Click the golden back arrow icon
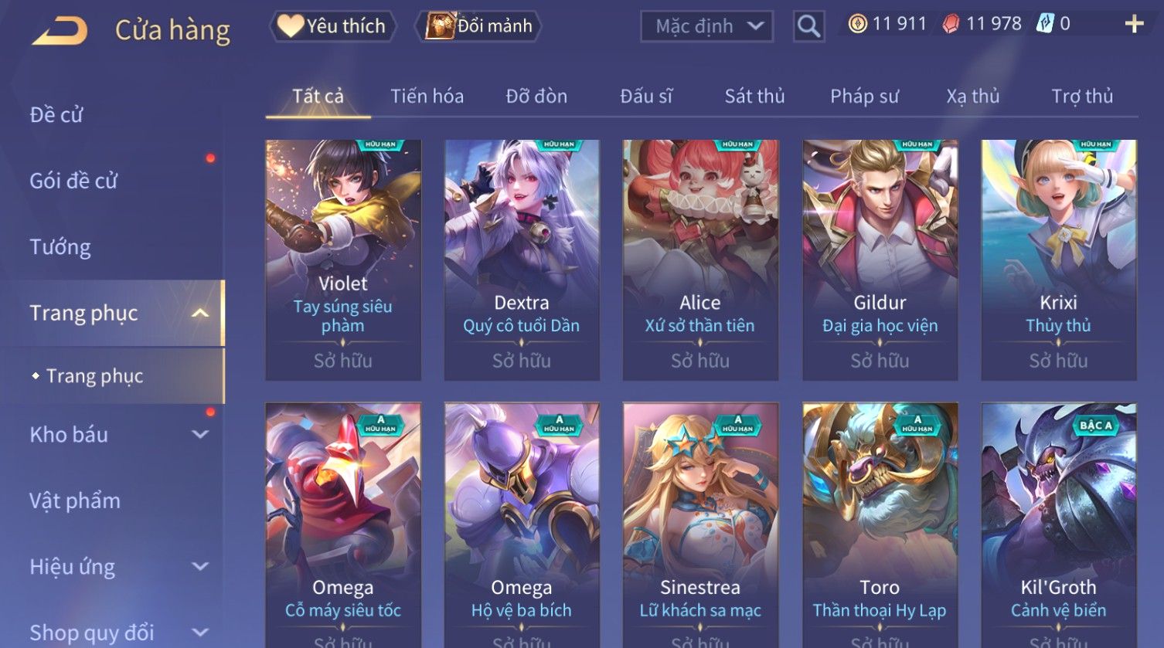Image resolution: width=1164 pixels, height=648 pixels. 60,31
